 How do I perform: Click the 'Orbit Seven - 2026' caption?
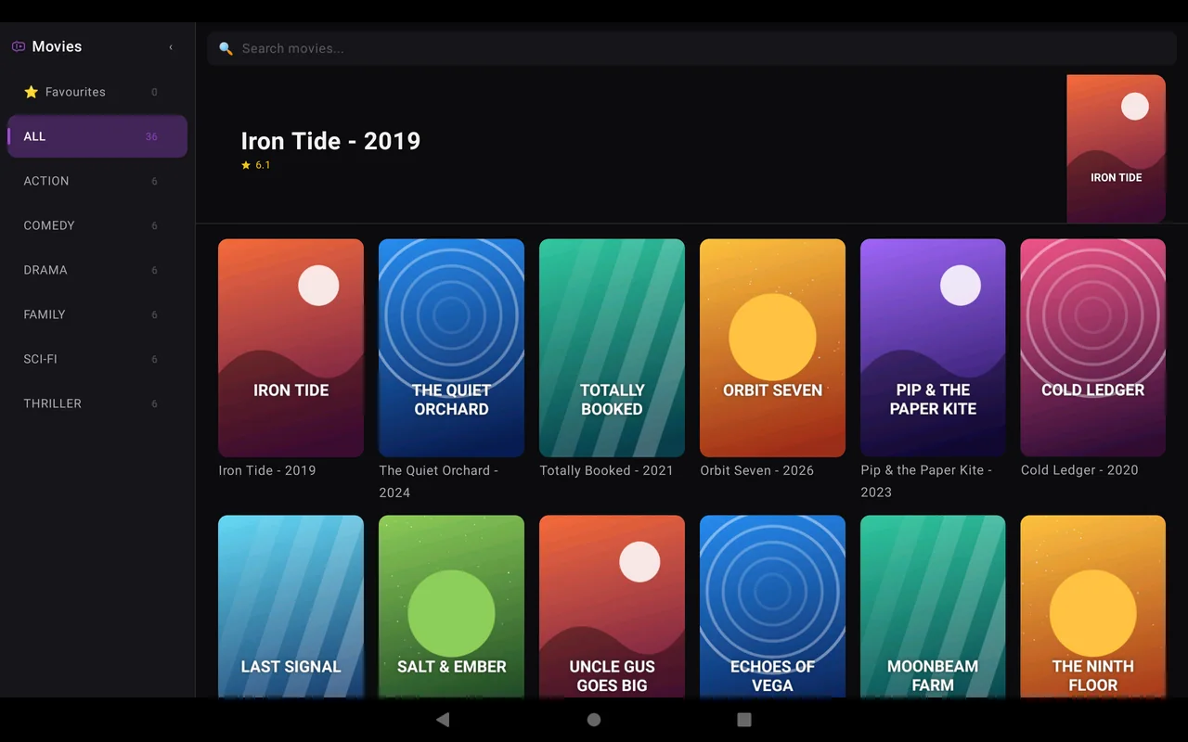click(x=756, y=470)
